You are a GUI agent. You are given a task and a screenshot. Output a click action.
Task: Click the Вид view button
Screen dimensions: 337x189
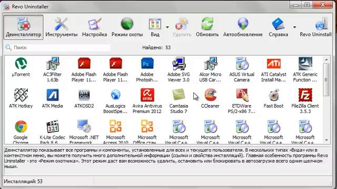click(155, 27)
